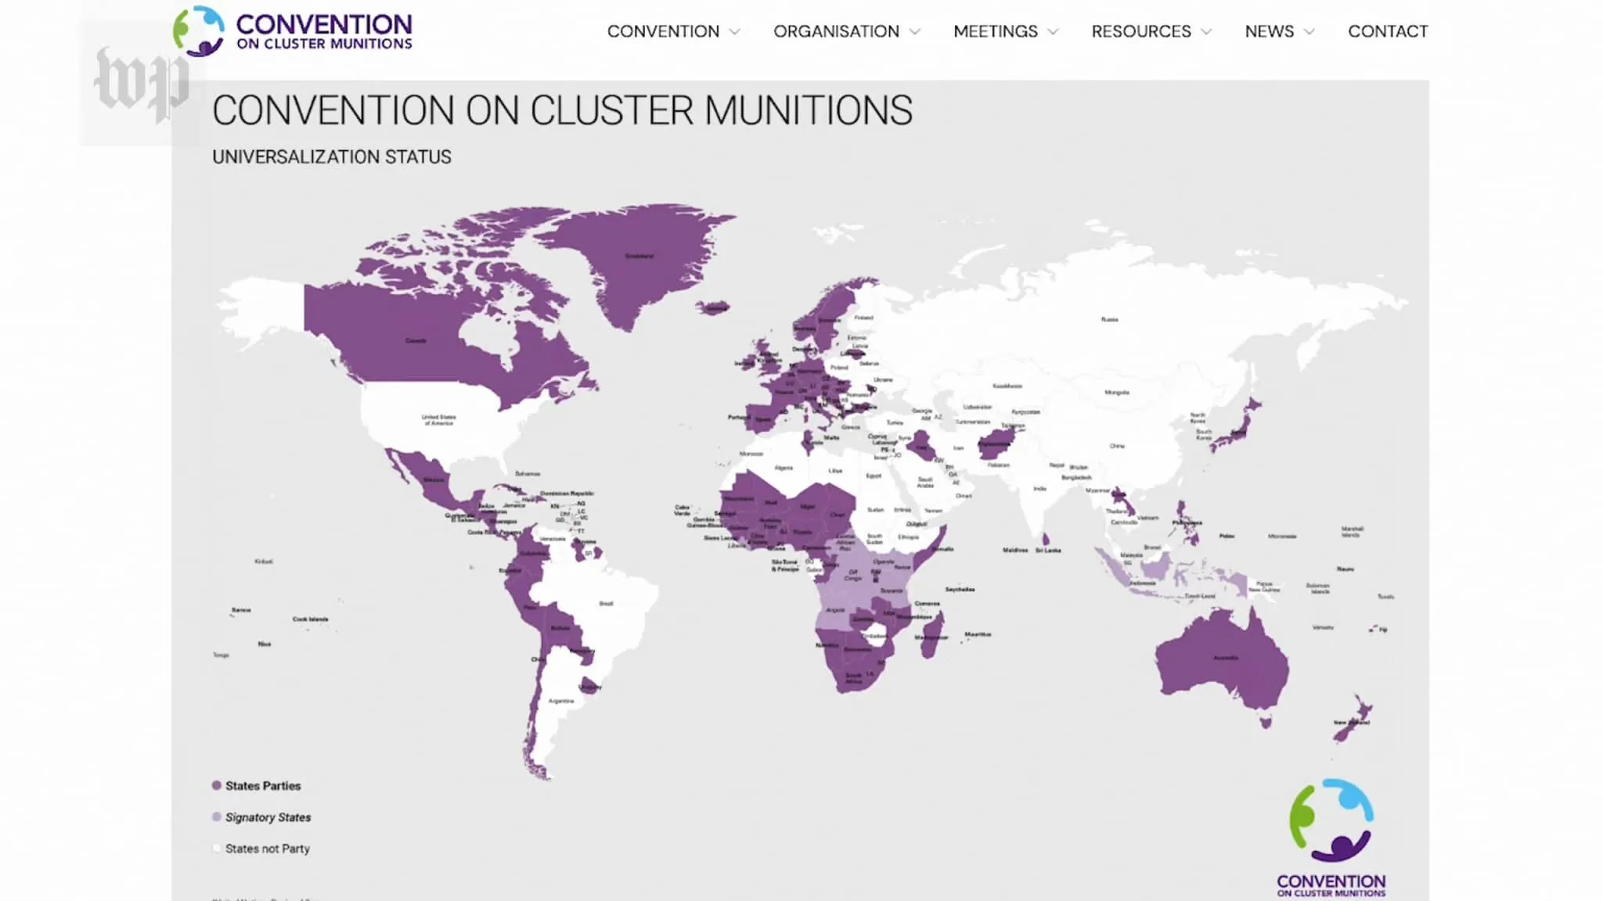Click the Philippines on the map

coord(1187,522)
